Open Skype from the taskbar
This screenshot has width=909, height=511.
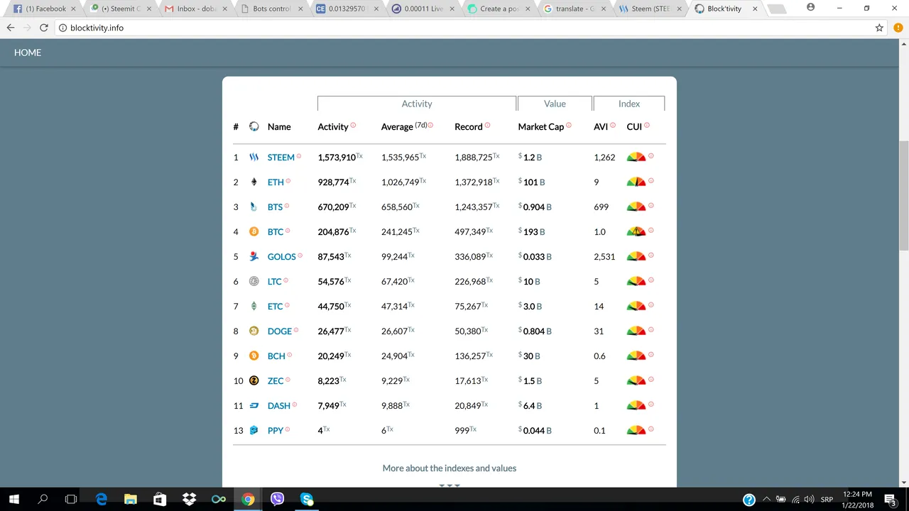[x=307, y=499]
